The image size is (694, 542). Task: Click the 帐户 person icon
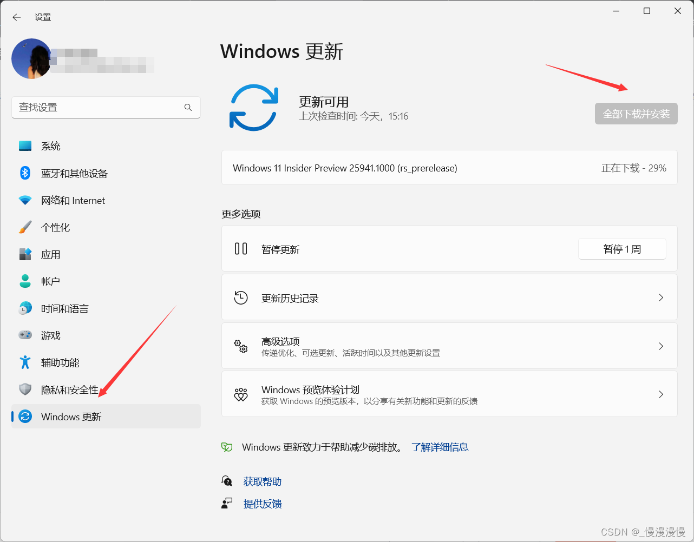click(x=25, y=281)
